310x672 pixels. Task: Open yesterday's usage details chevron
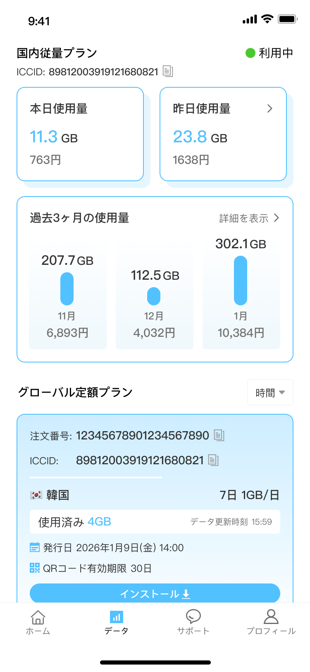(x=270, y=108)
